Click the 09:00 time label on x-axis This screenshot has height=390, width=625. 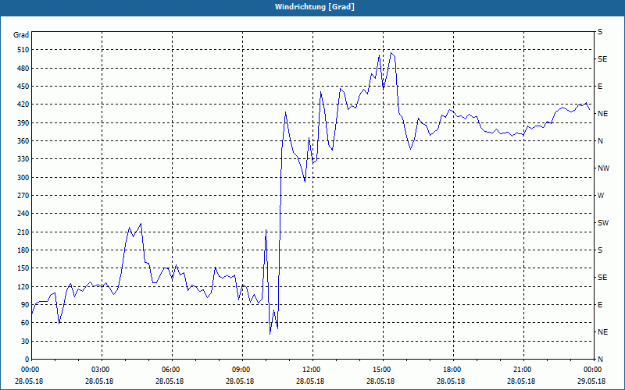pos(242,370)
